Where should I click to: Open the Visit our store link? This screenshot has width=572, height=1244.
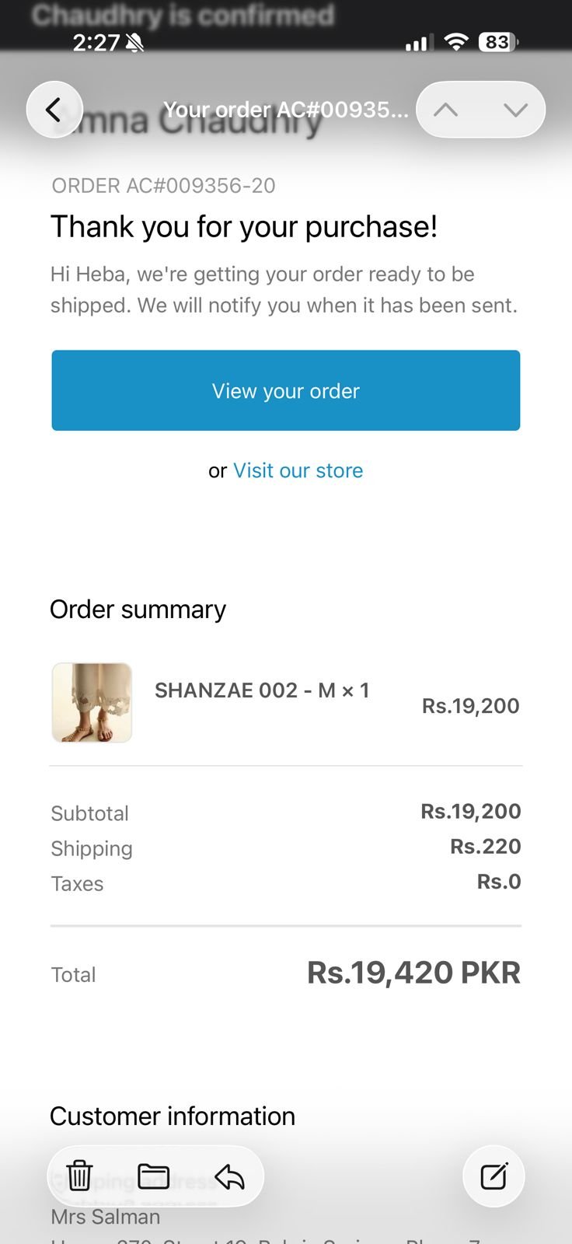298,470
